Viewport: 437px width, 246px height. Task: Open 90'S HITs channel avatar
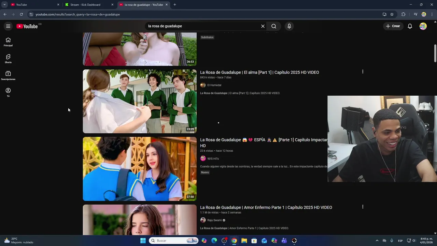[x=203, y=158]
